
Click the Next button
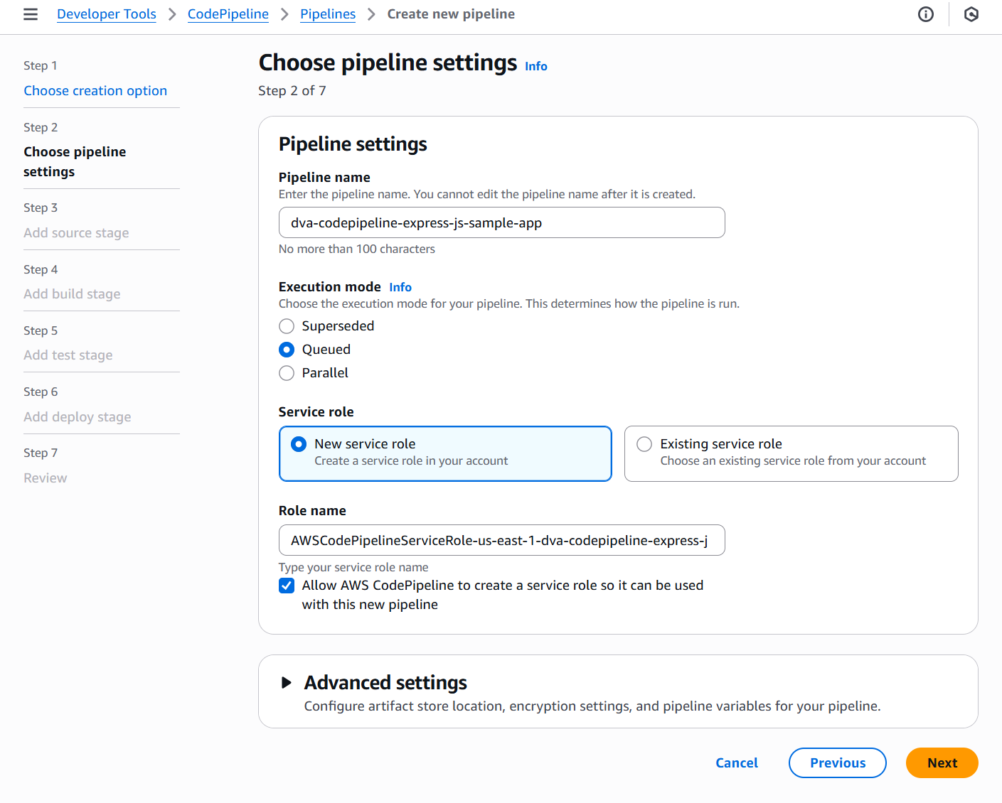click(942, 763)
